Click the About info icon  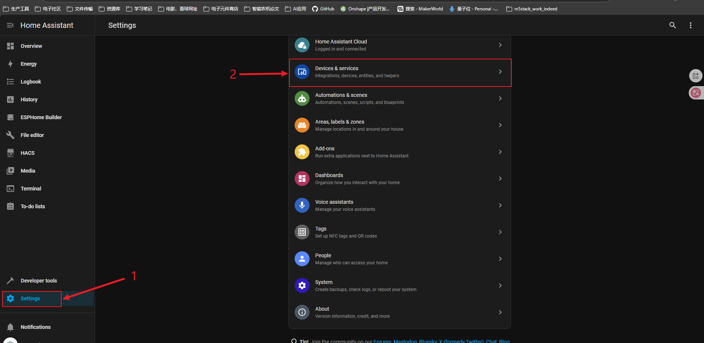302,312
